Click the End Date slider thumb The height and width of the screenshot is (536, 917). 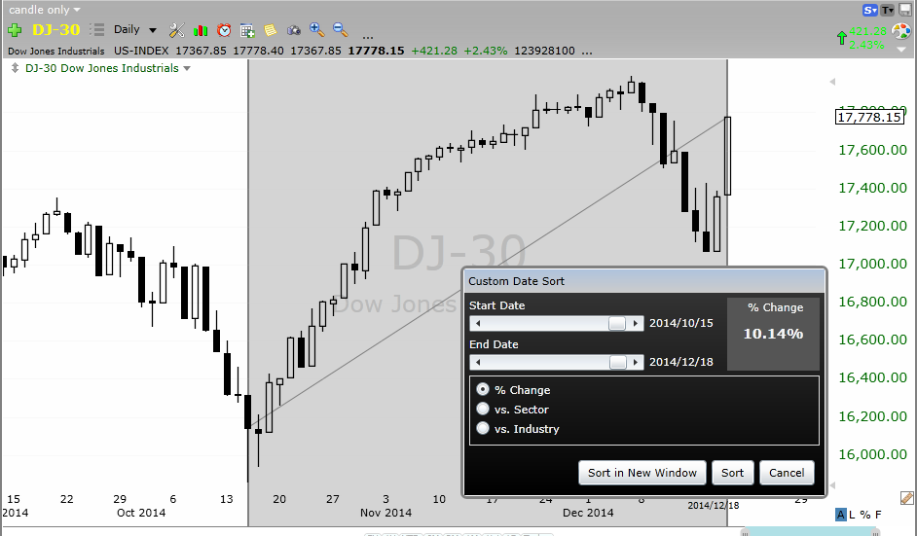(618, 363)
